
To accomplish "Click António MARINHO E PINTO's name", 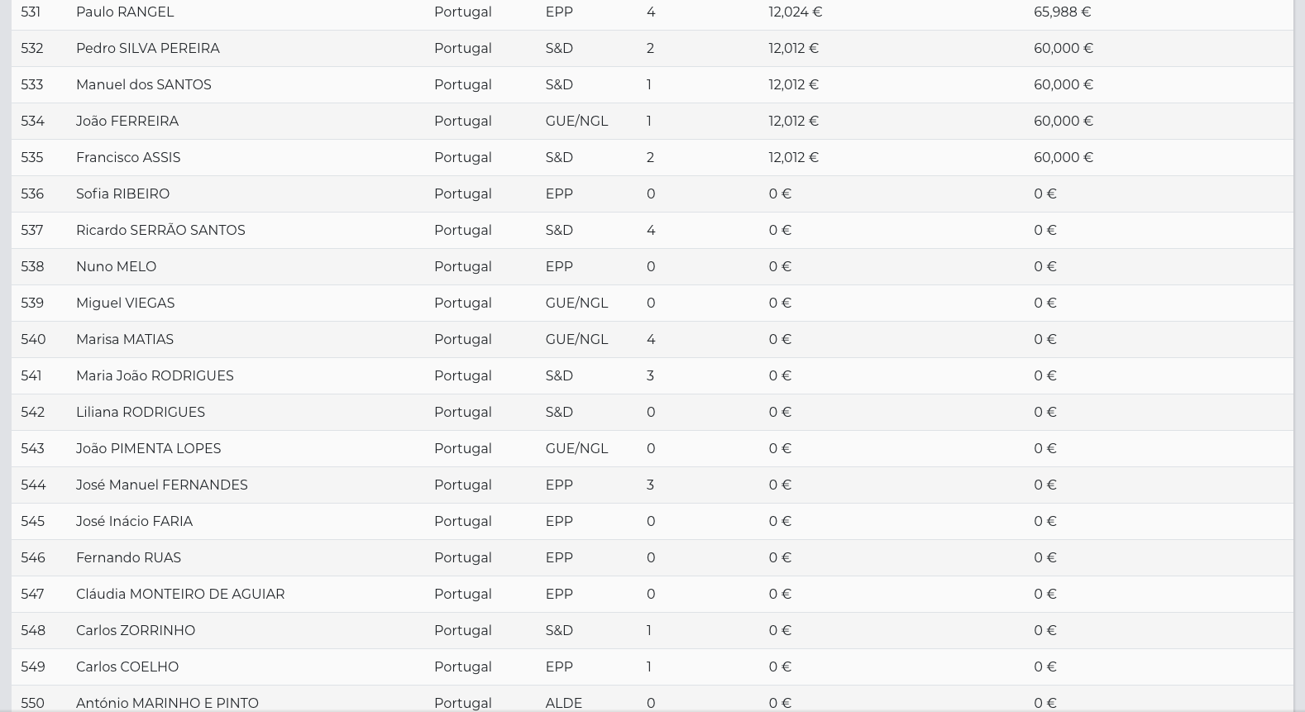I will (x=167, y=703).
